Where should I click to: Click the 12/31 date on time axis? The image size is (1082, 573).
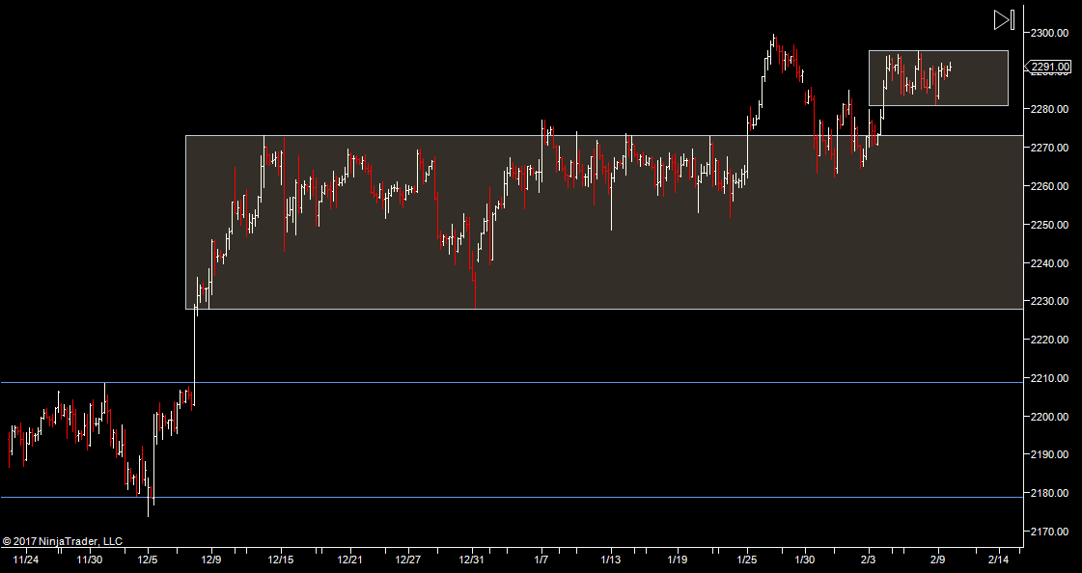click(x=471, y=559)
